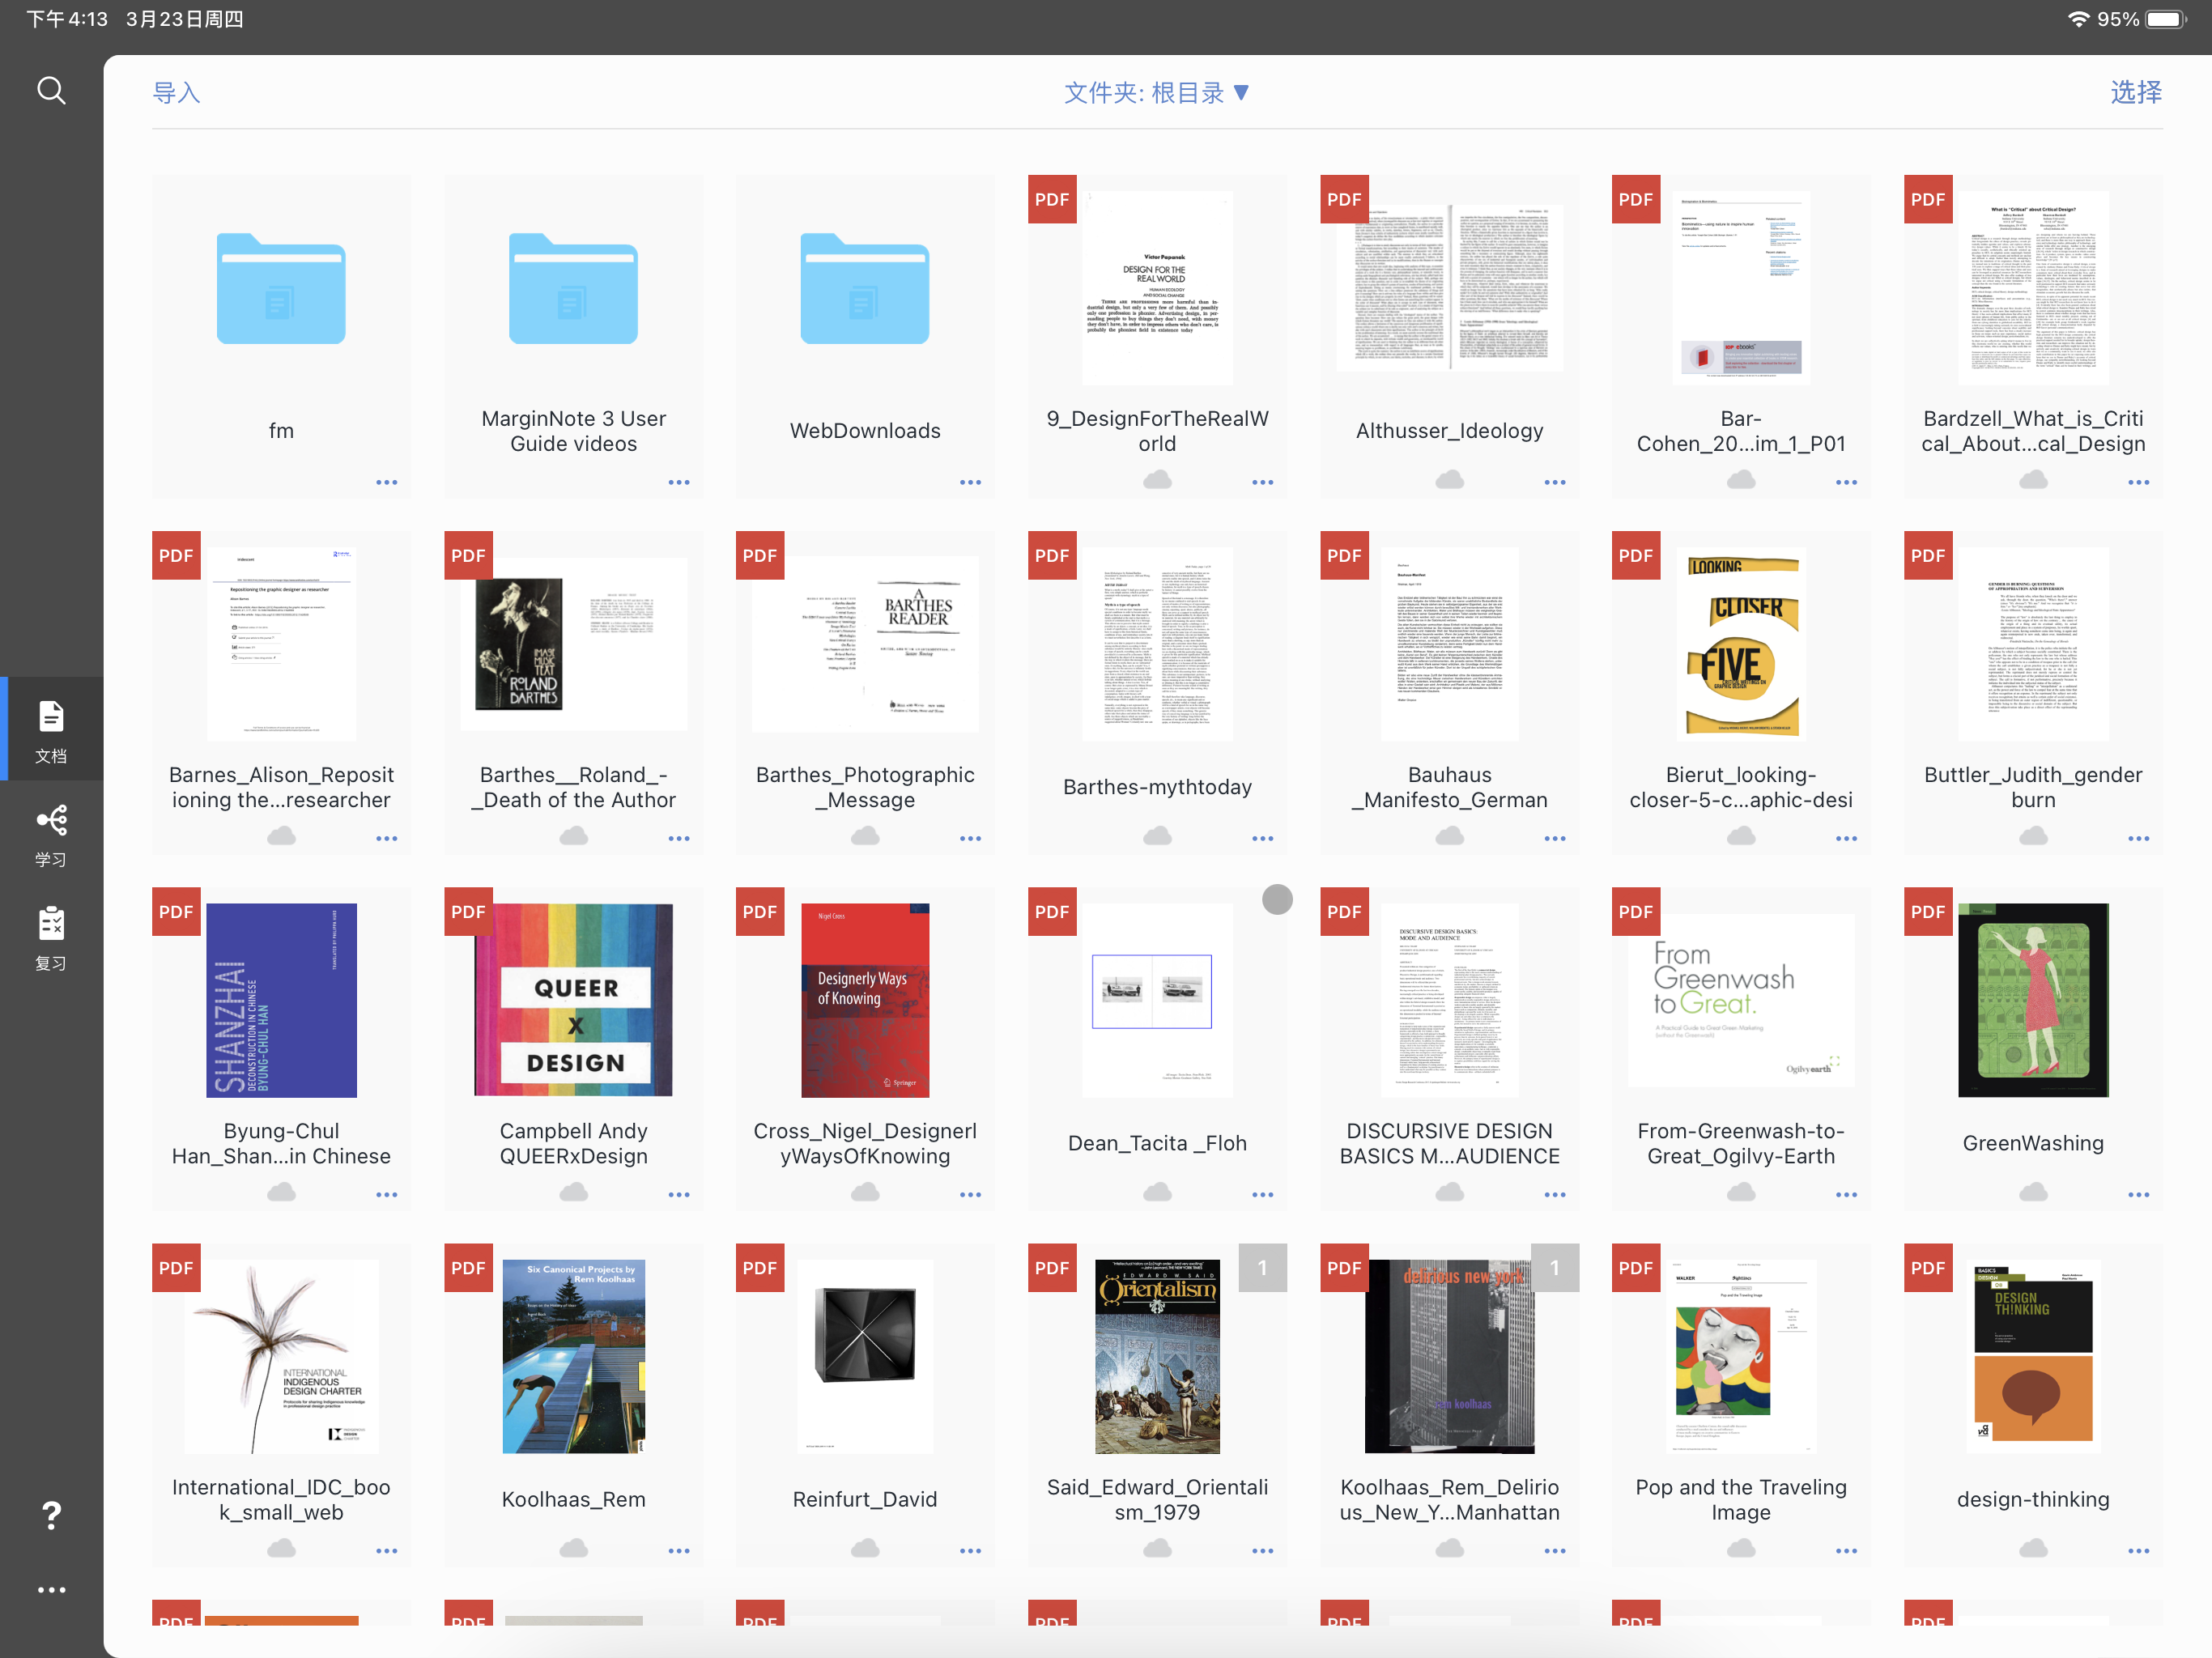The image size is (2212, 1658).
Task: Tap cloud icon under Koolhaas_Rem
Action: pyautogui.click(x=573, y=1549)
